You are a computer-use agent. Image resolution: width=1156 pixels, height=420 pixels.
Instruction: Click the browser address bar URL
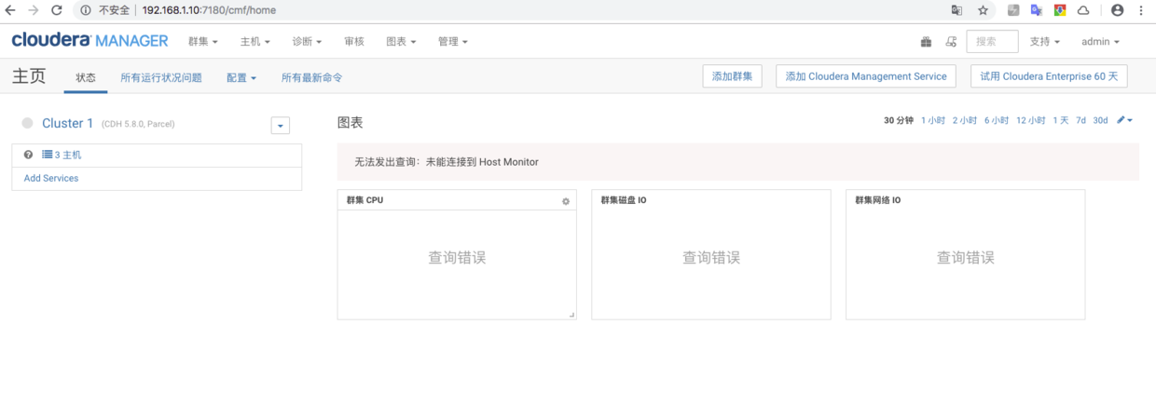[209, 10]
